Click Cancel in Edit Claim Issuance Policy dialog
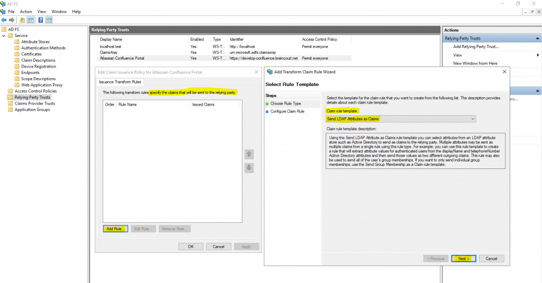 click(219, 247)
